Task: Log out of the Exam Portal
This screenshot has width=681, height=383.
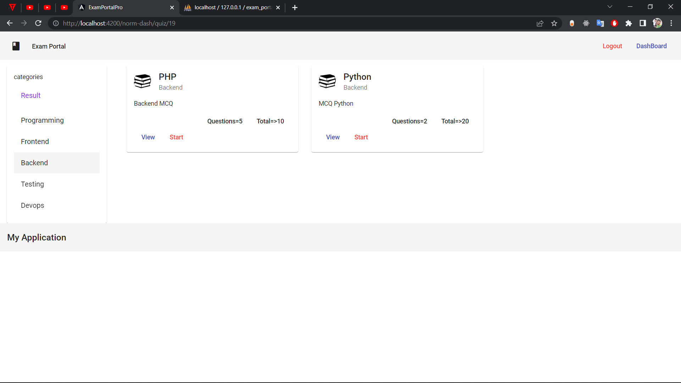Action: (x=612, y=46)
